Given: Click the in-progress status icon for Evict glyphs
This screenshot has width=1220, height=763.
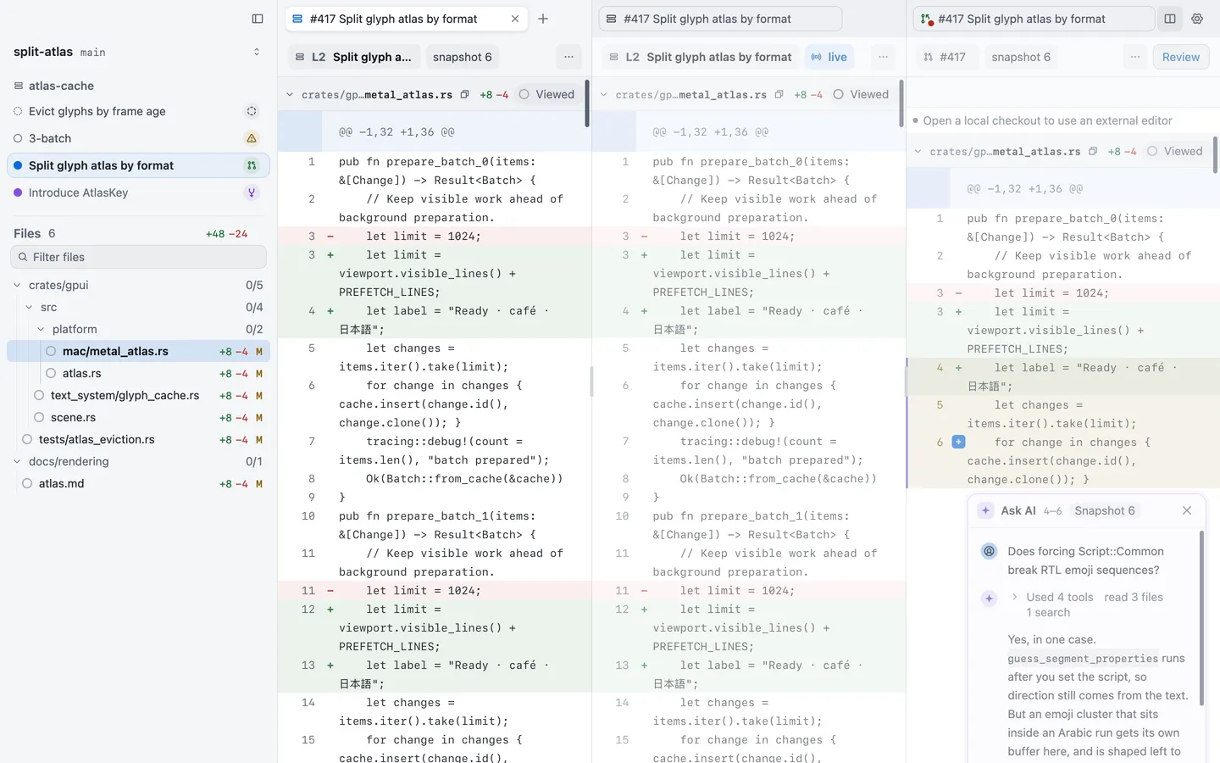Looking at the screenshot, I should coord(252,111).
